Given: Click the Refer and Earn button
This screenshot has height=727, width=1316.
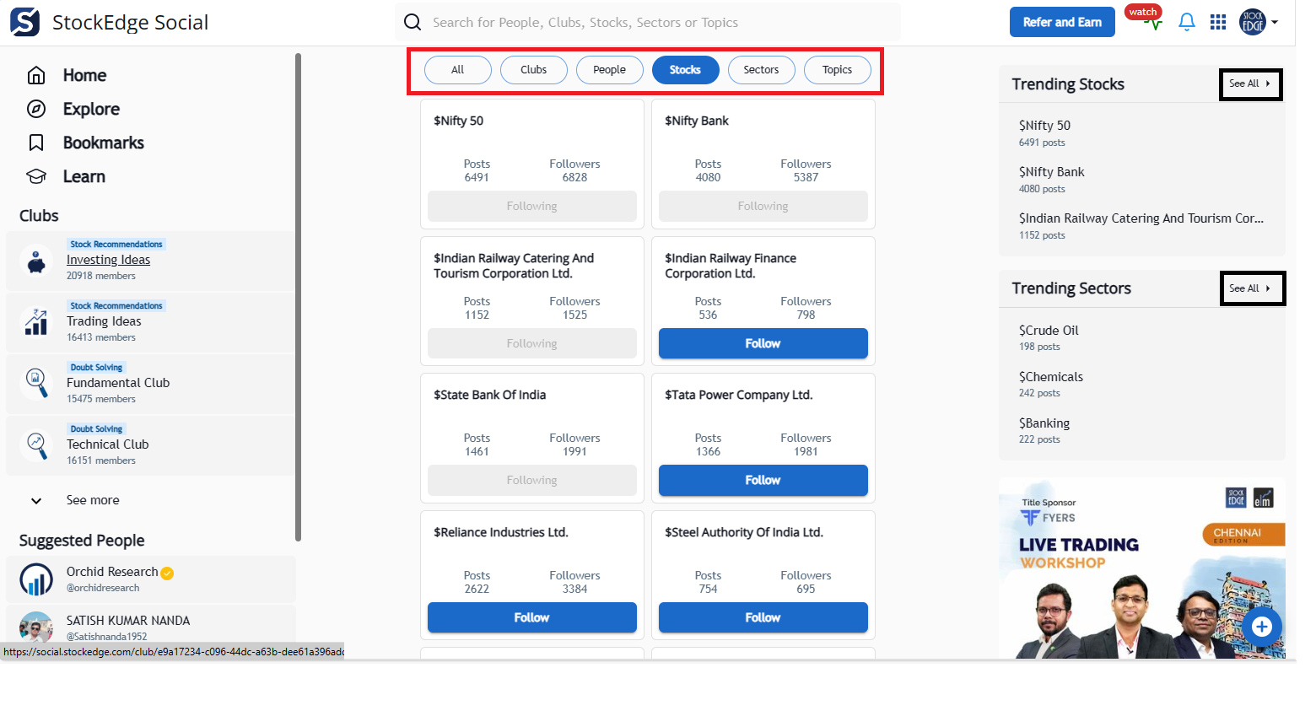Looking at the screenshot, I should point(1061,22).
